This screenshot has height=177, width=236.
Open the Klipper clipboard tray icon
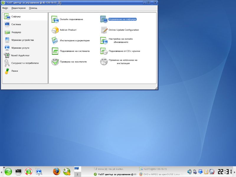pos(206,172)
